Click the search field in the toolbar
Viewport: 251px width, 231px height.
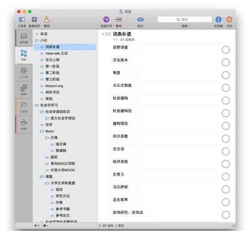(x=184, y=20)
